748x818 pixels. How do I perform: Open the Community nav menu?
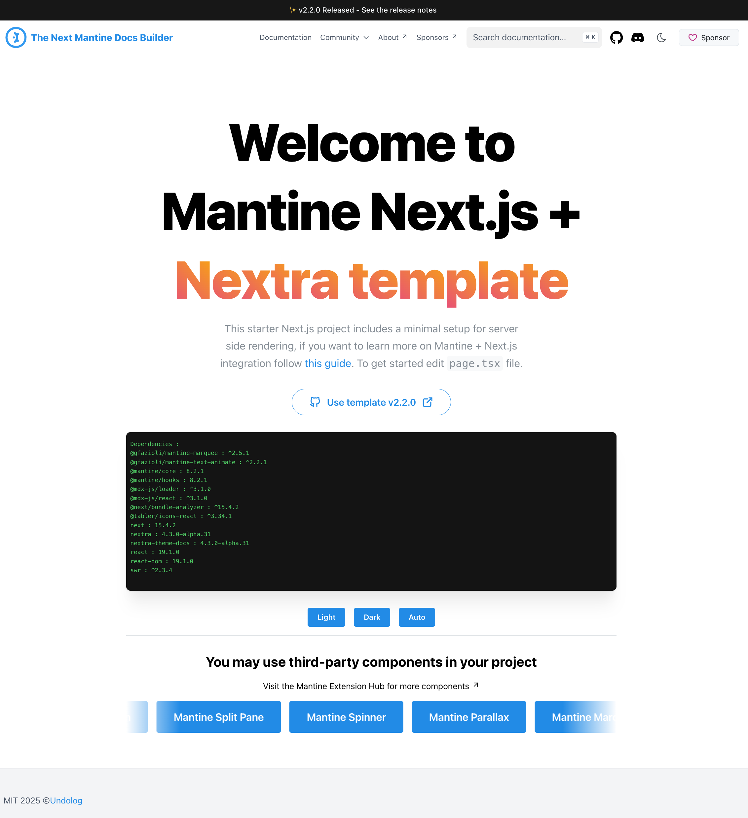344,37
